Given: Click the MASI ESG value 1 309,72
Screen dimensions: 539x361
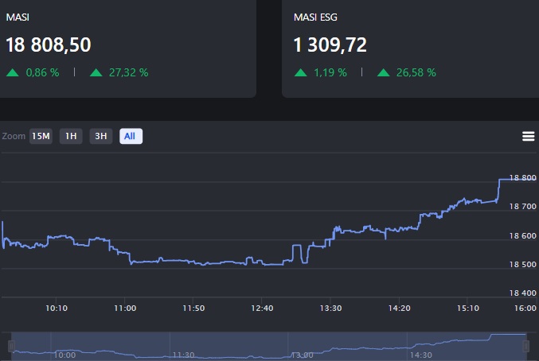Looking at the screenshot, I should click(x=330, y=45).
